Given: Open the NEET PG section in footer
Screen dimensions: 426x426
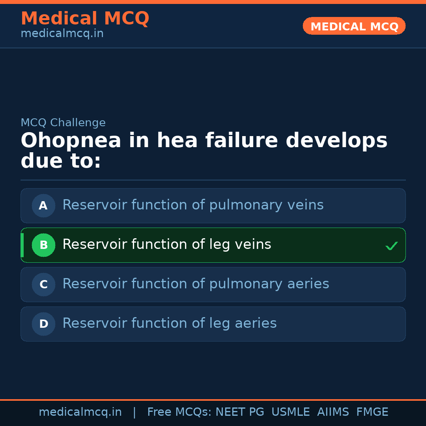Looking at the screenshot, I should [239, 412].
